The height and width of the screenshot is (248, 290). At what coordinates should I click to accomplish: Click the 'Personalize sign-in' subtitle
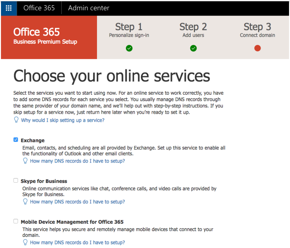[x=129, y=35]
